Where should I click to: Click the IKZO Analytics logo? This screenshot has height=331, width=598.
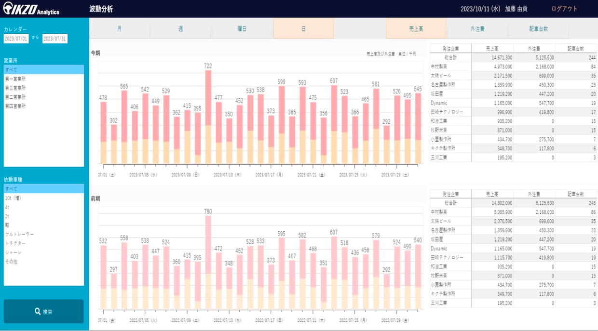31,9
